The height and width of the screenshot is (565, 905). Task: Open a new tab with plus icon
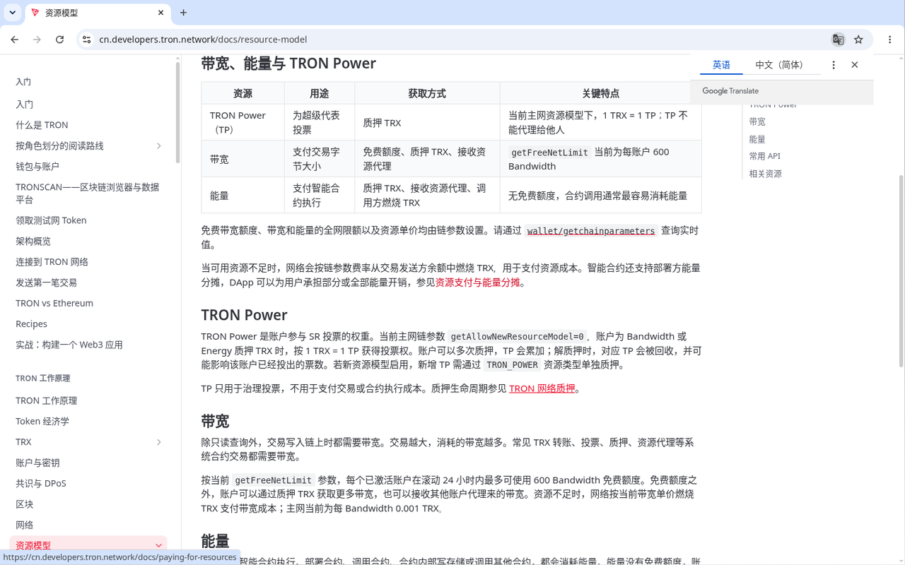pyautogui.click(x=183, y=13)
